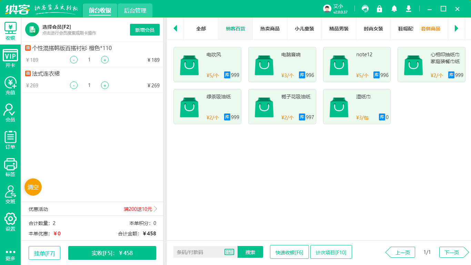
Task: Open the 收银 cashier sidebar icon
Action: (10, 31)
